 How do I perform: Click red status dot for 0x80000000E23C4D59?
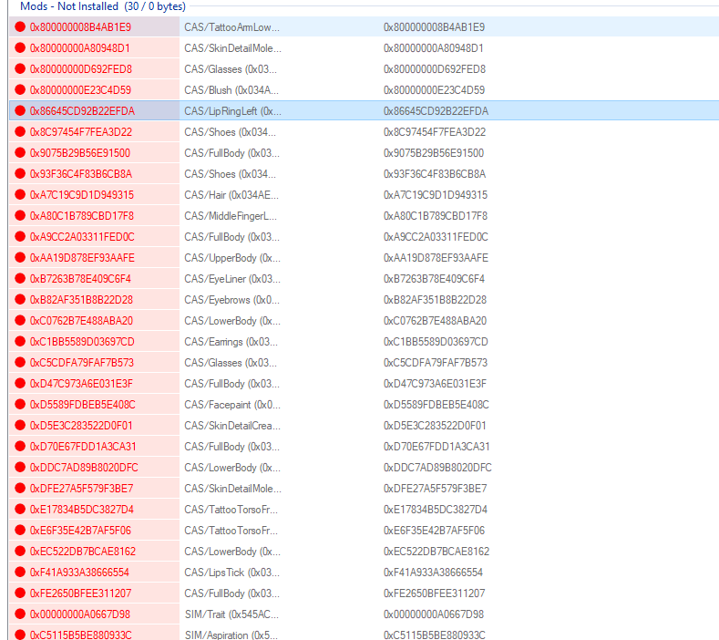[20, 90]
